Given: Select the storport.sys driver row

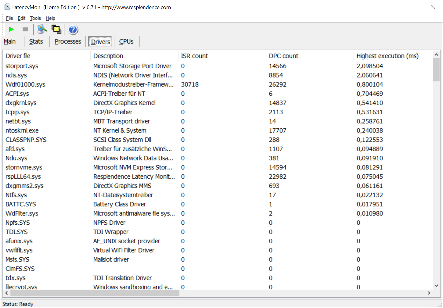Looking at the screenshot, I should coord(22,66).
